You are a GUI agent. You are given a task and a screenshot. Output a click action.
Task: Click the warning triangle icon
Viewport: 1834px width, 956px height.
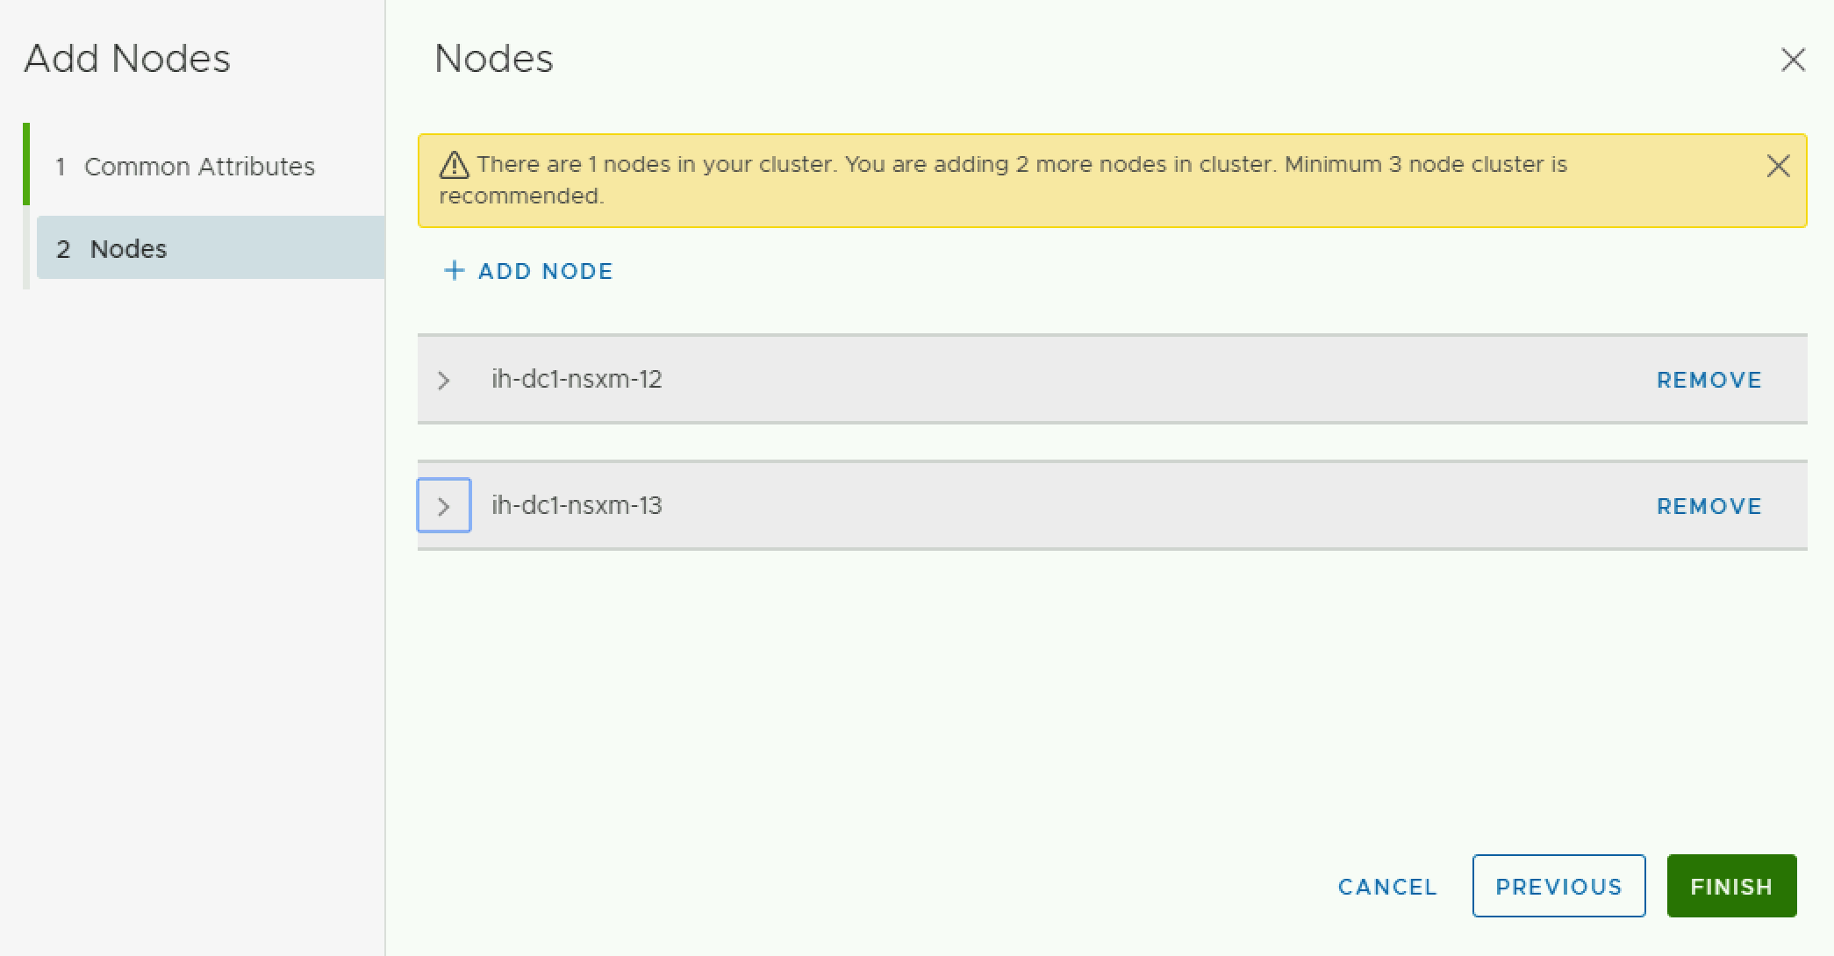(x=454, y=165)
